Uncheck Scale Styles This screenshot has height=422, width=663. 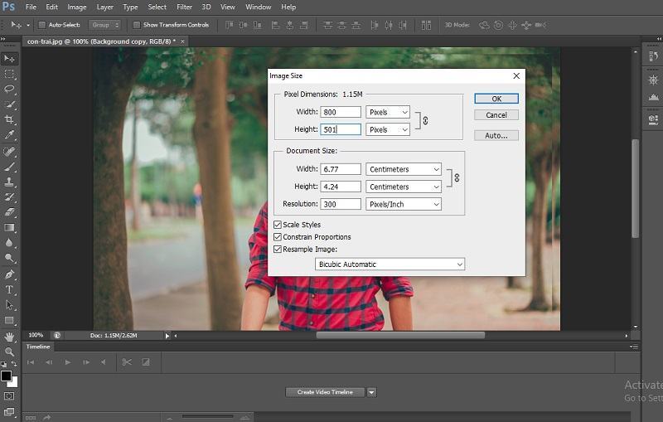tap(278, 225)
